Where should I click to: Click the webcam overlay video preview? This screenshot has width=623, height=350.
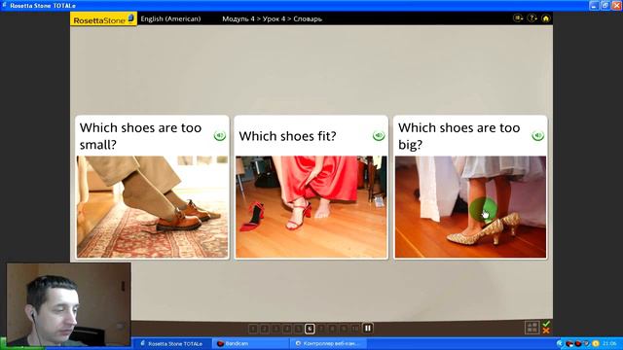(x=69, y=304)
